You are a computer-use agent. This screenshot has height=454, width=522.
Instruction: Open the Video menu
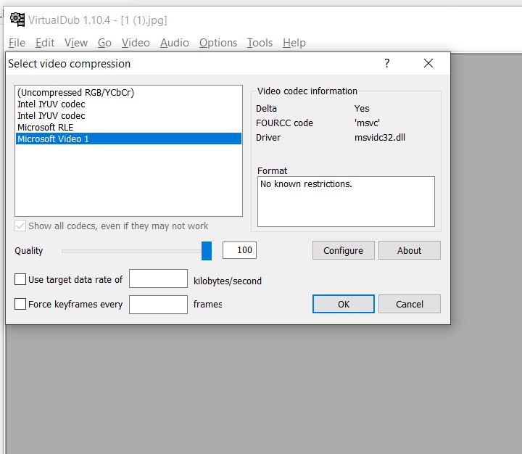[136, 43]
